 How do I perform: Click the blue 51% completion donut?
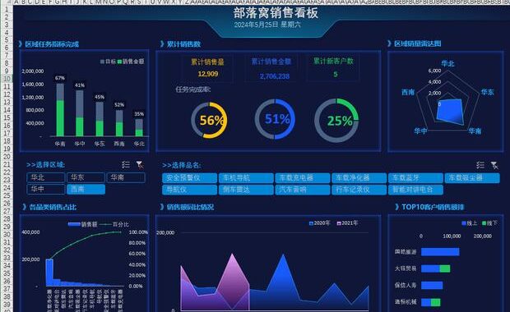pos(275,119)
